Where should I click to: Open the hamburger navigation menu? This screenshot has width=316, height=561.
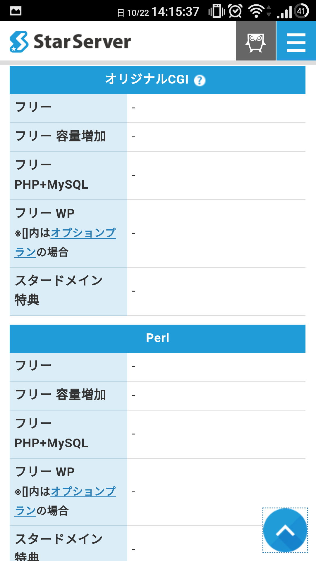296,41
